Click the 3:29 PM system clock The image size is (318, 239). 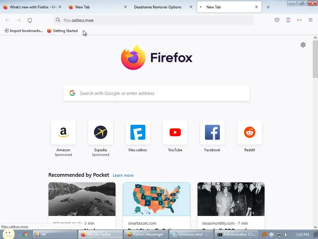click(302, 234)
